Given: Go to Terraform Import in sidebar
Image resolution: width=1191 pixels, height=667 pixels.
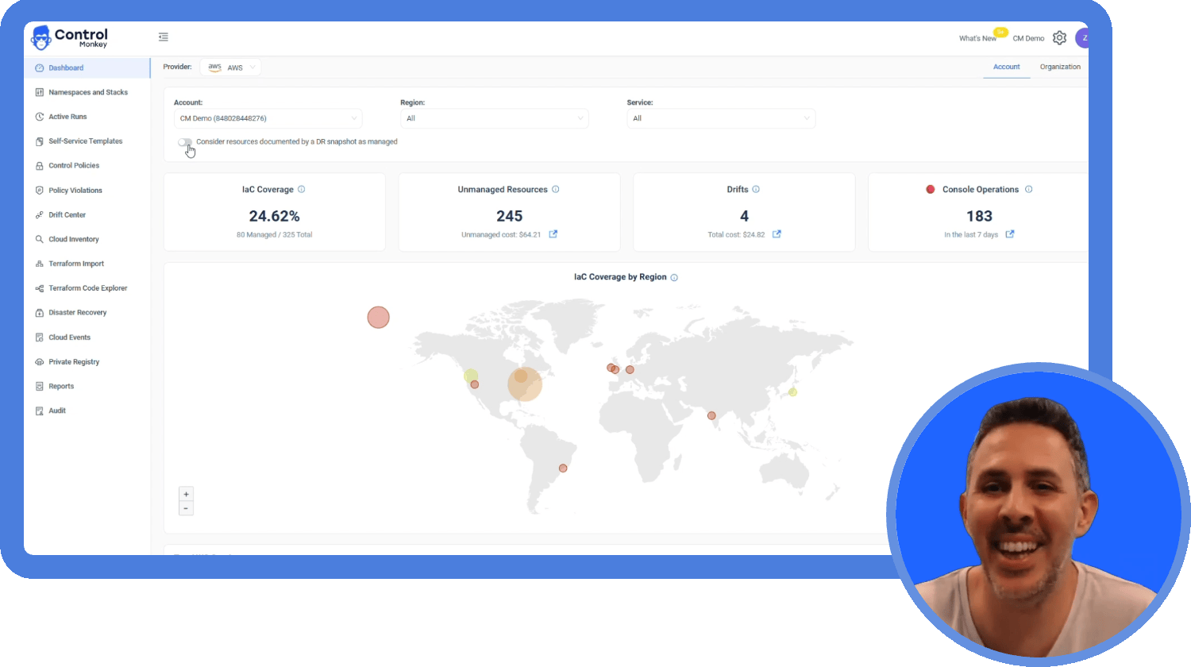Looking at the screenshot, I should coord(75,264).
